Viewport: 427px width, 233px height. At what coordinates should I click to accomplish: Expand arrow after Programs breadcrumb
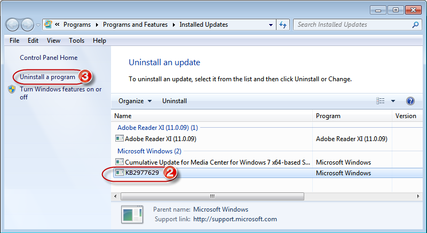tap(97, 25)
